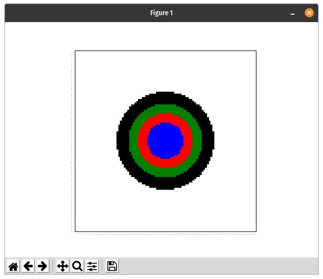Screen dimensions: 323x279
Task: Click the blue center circle in the plot
Action: [165, 141]
